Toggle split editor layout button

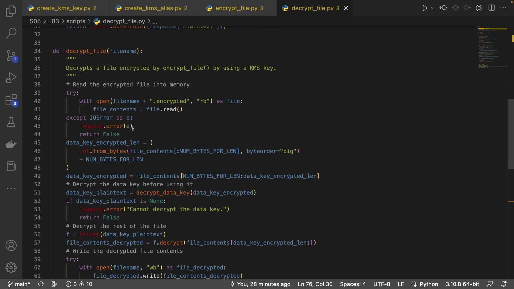[x=492, y=8]
